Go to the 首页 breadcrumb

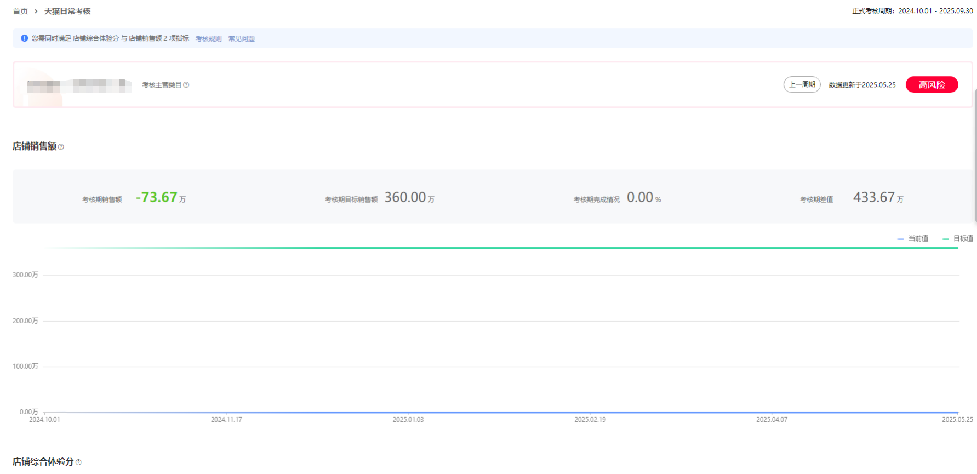[20, 12]
